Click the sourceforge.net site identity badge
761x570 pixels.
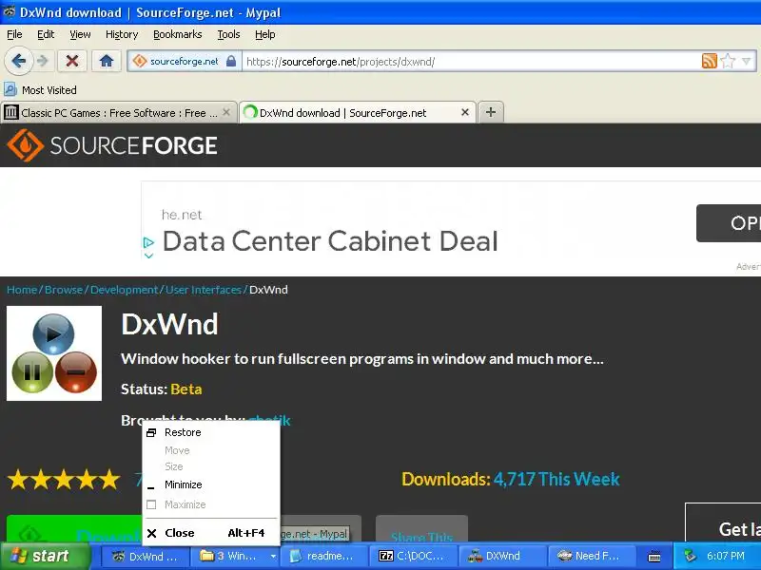[x=185, y=62]
